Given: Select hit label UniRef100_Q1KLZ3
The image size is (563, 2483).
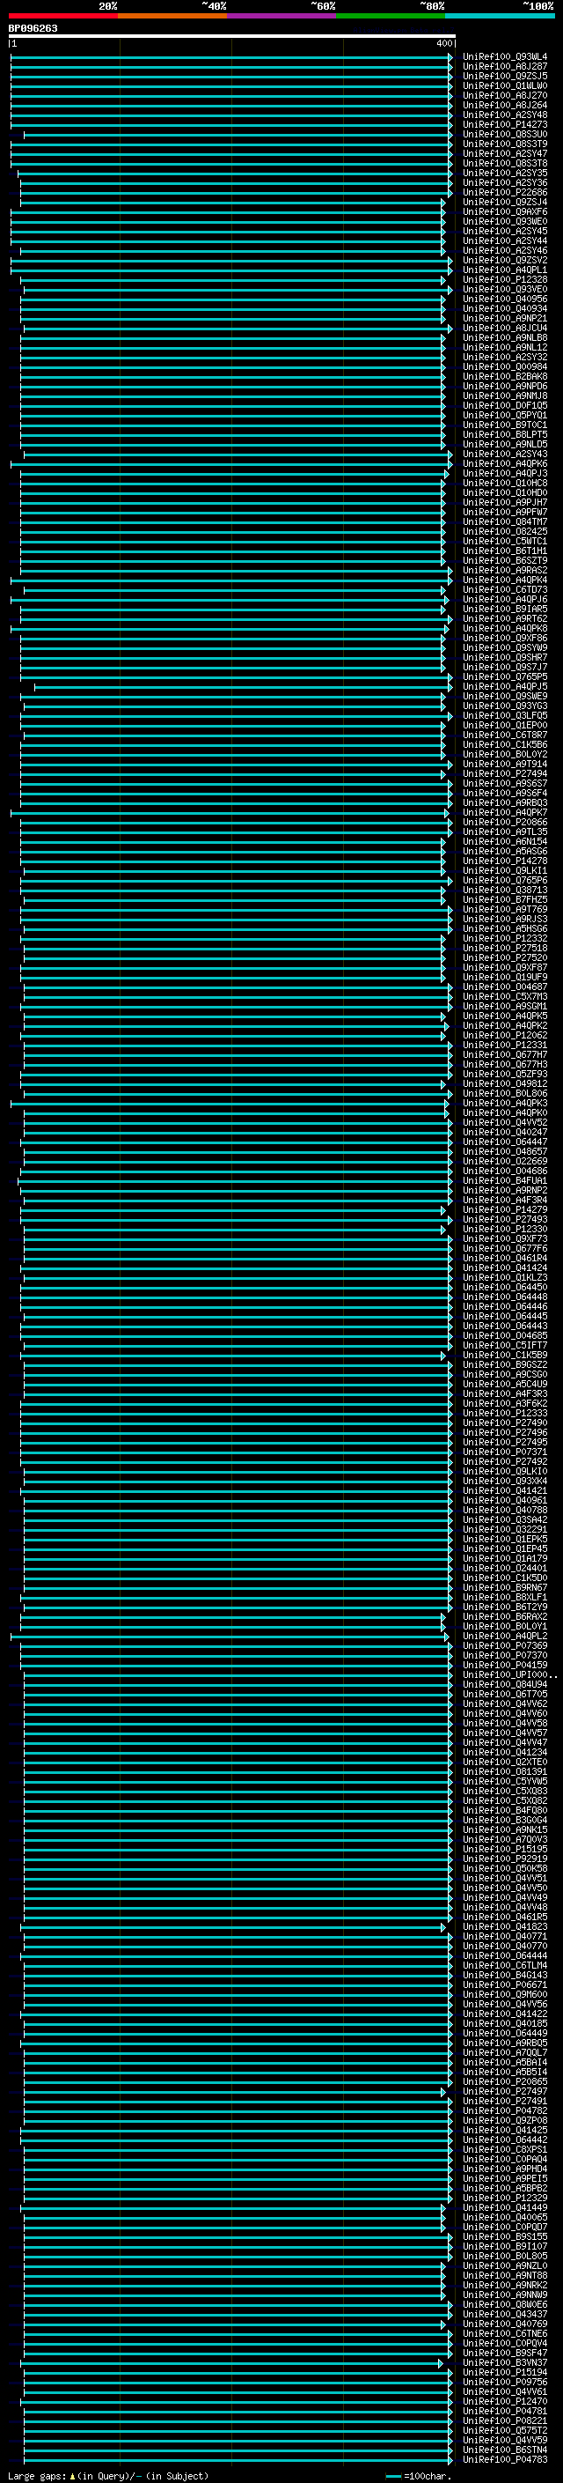Looking at the screenshot, I should click(x=505, y=1277).
